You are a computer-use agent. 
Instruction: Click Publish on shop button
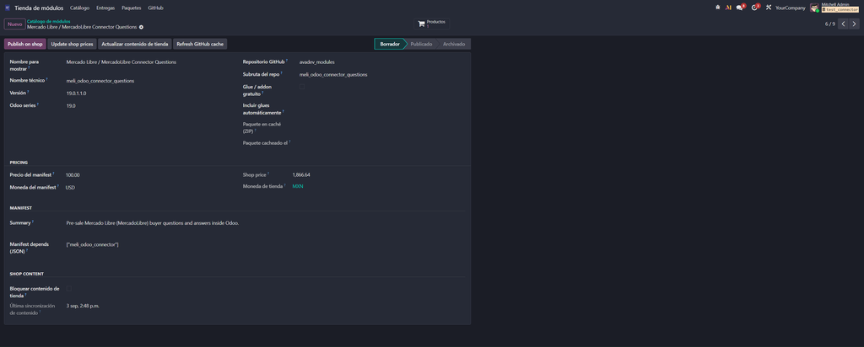point(25,44)
